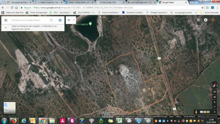Click the google.com.br address bar URL

coord(83,8)
